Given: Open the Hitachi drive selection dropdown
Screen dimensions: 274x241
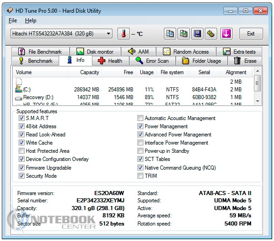Looking at the screenshot, I should point(61,34).
